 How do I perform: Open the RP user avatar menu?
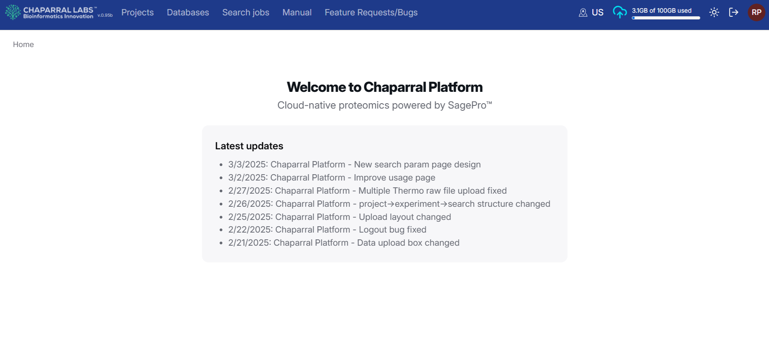[756, 12]
